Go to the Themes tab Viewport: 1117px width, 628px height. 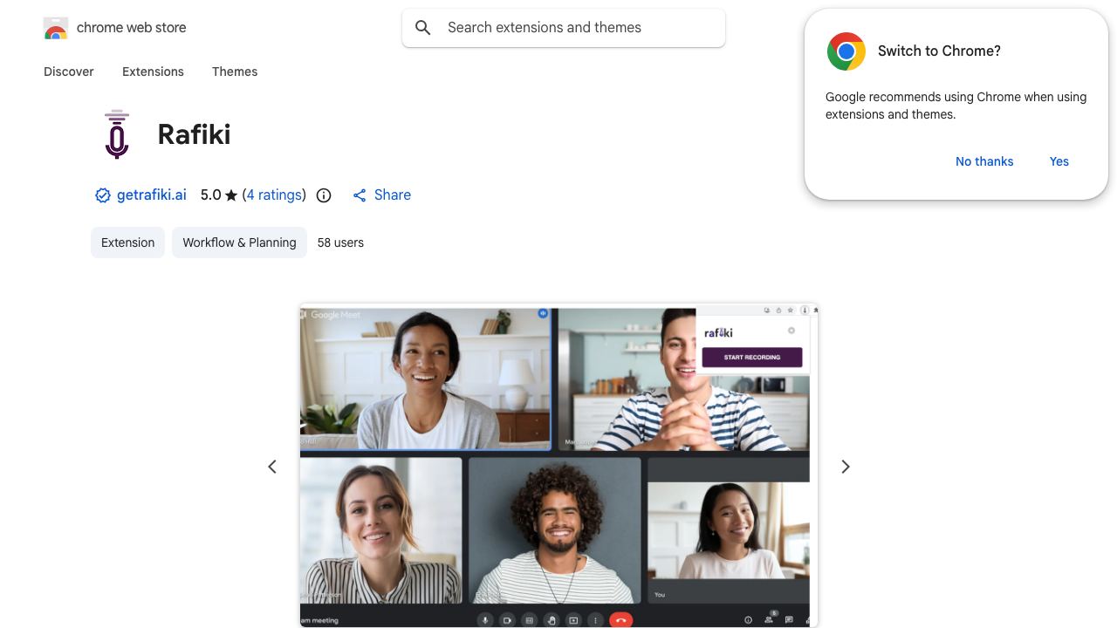click(x=235, y=72)
